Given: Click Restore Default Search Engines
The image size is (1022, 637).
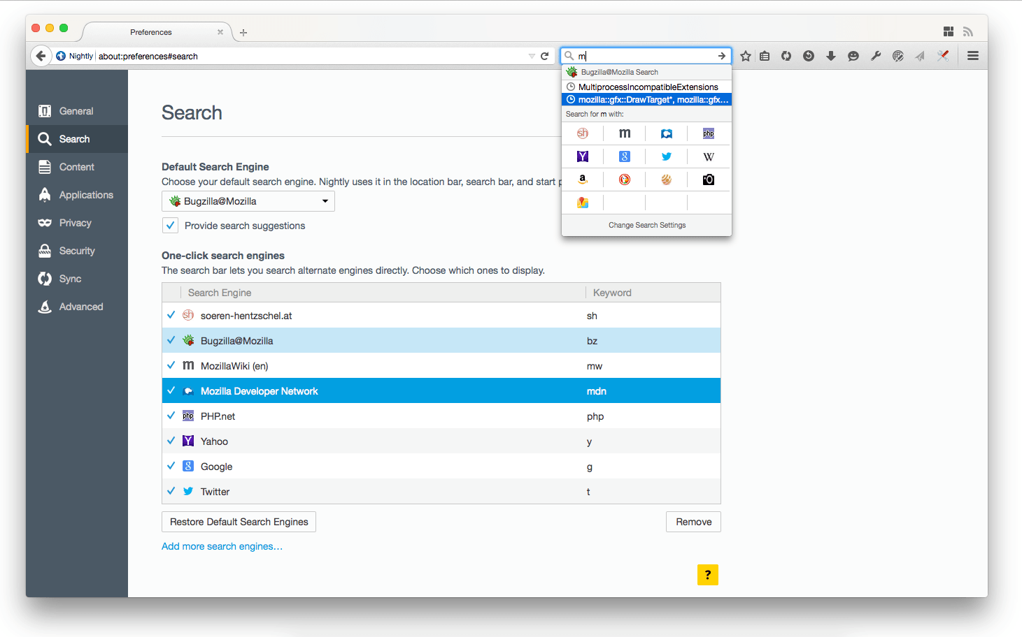Looking at the screenshot, I should (239, 522).
